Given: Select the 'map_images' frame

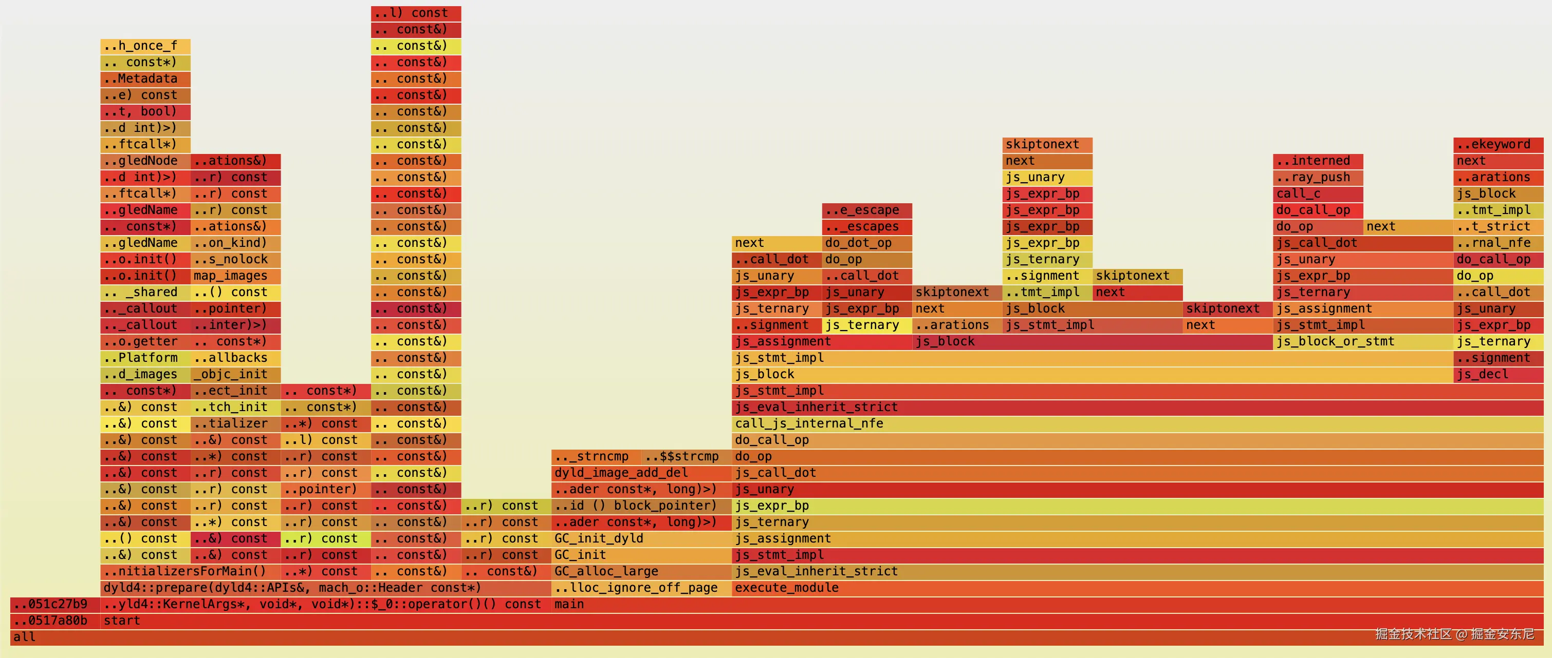Looking at the screenshot, I should (x=235, y=276).
